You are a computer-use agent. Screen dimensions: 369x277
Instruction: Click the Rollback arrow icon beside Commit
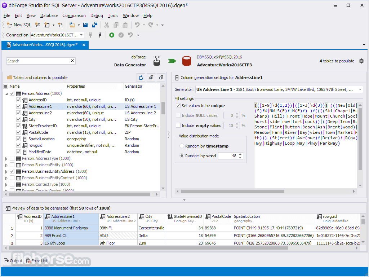(x=130, y=35)
